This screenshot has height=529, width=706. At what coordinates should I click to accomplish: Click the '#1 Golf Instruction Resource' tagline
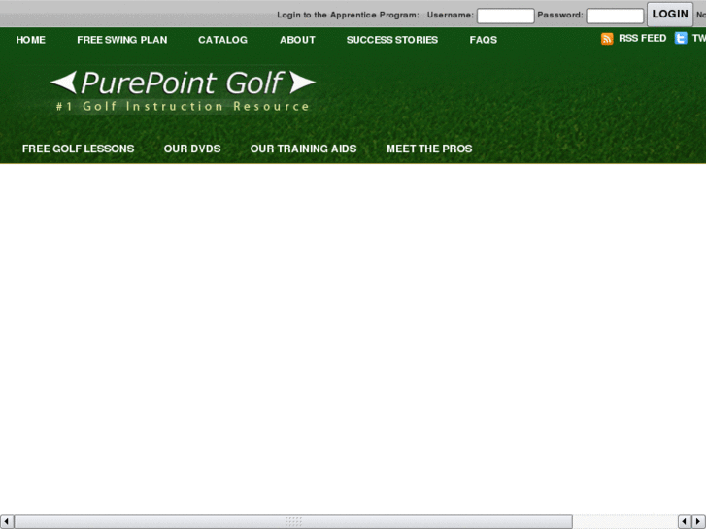(183, 107)
